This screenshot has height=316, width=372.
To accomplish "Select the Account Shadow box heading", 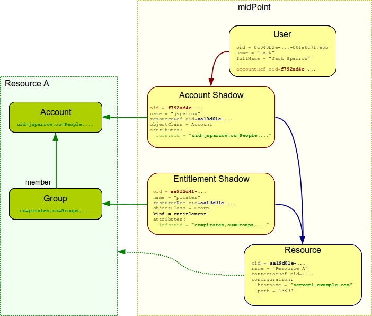I will tap(211, 95).
